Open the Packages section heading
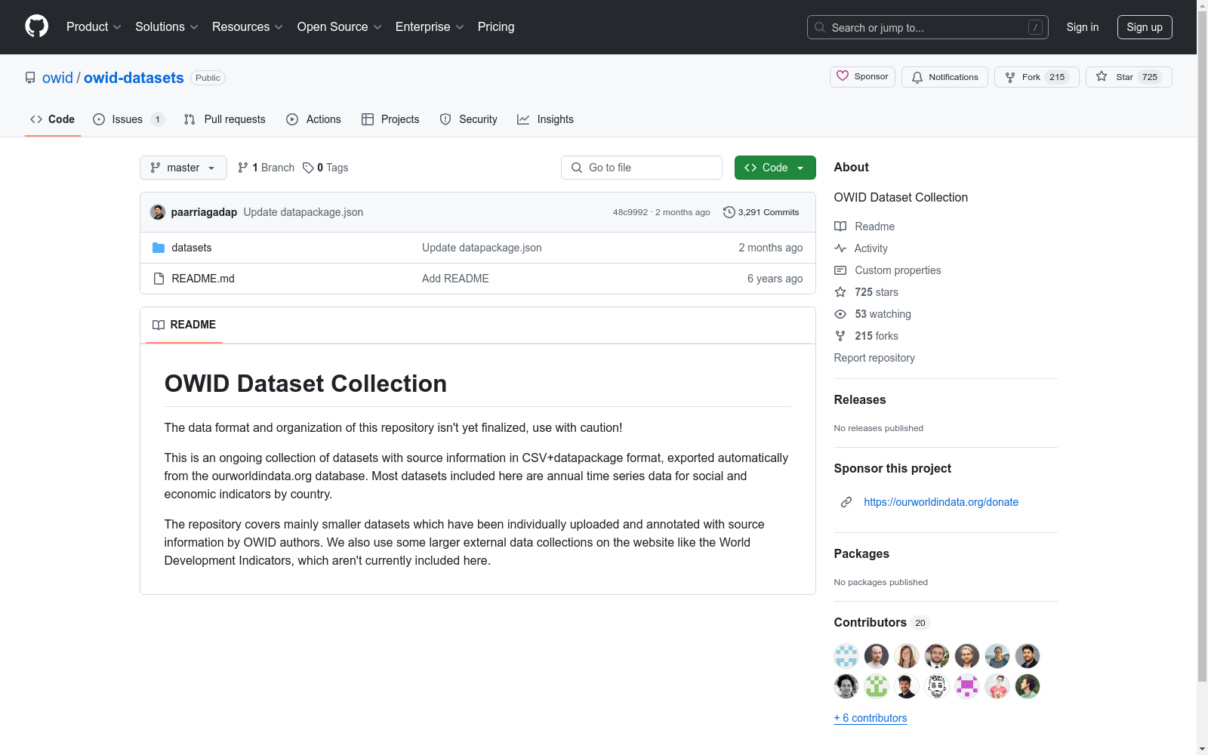 861,553
